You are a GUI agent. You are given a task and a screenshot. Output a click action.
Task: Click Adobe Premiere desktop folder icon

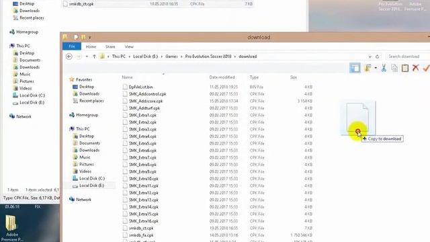pos(11,228)
